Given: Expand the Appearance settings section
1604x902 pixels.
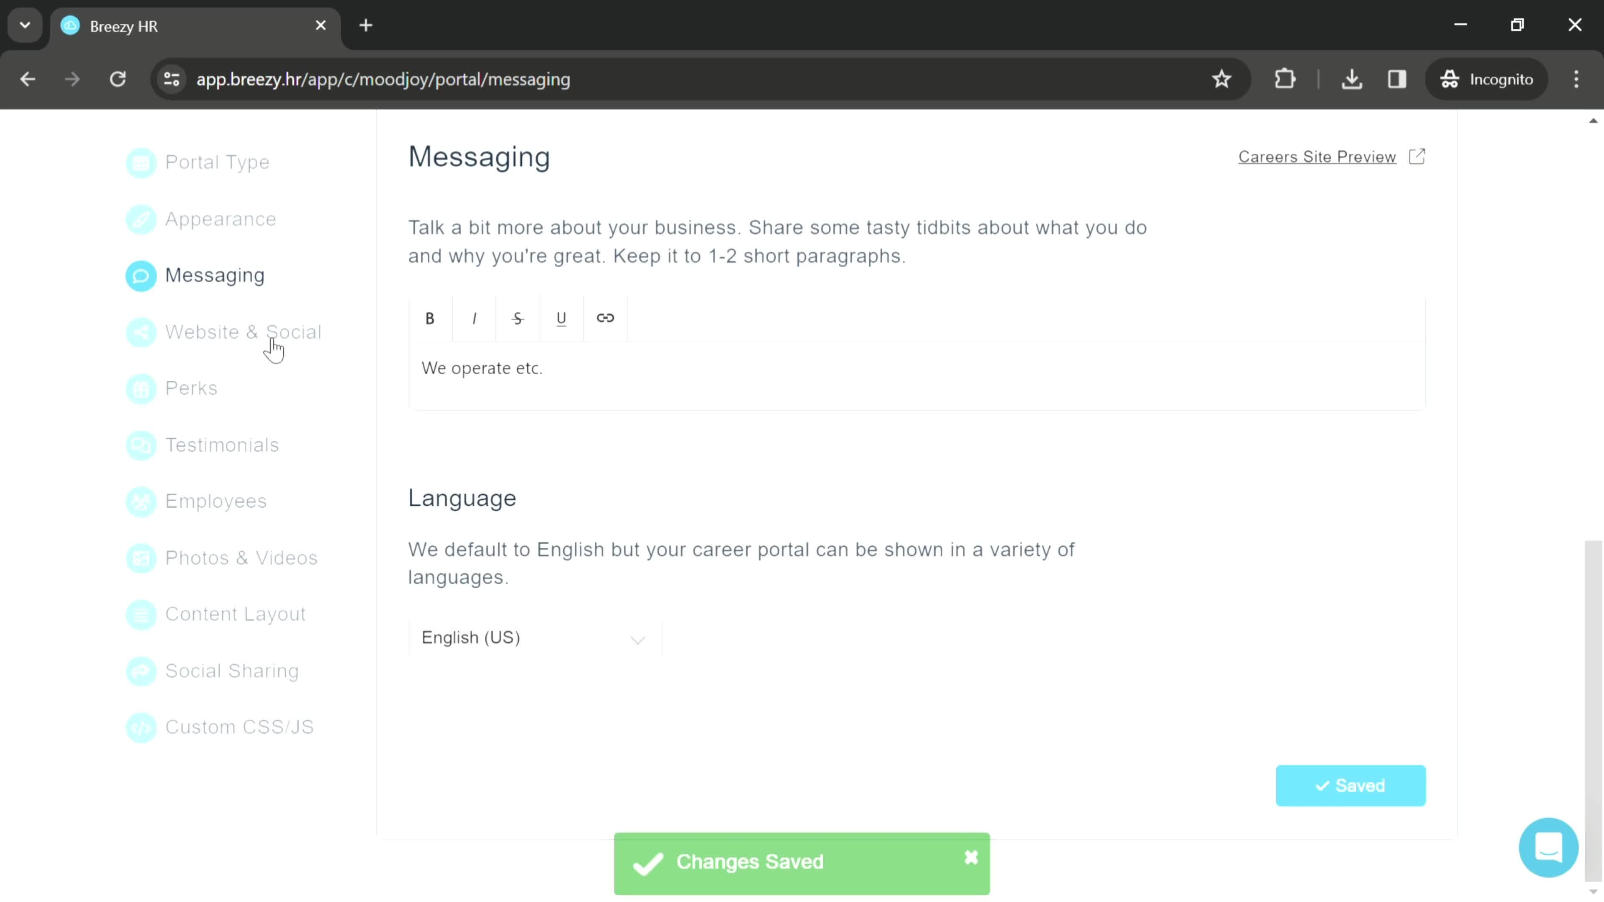Looking at the screenshot, I should tap(220, 218).
